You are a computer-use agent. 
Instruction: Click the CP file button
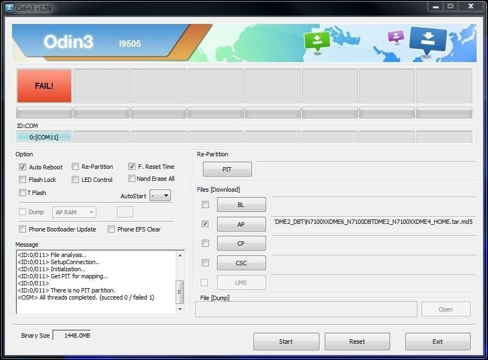[x=241, y=243]
